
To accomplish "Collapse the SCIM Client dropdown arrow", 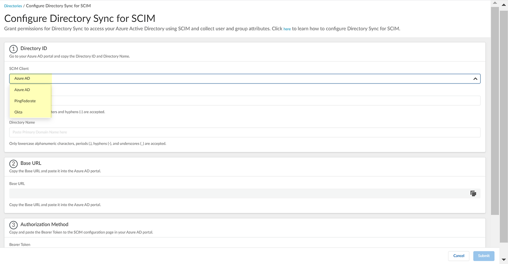I will click(475, 79).
